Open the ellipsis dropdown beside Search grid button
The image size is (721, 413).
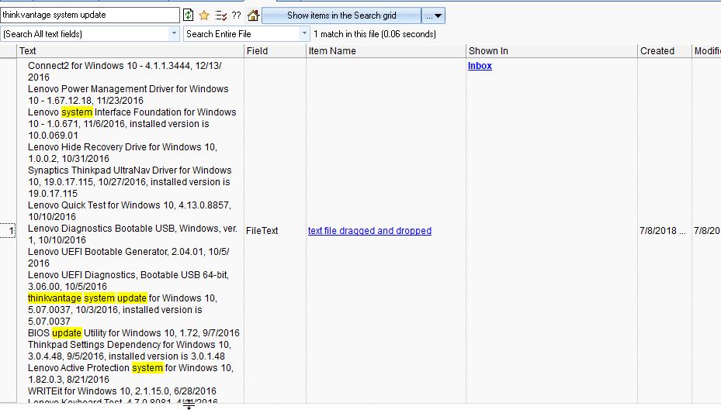[x=433, y=15]
